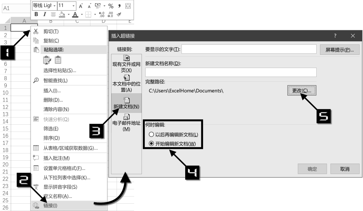The width and height of the screenshot is (363, 211).
Task: Expand font color dropdown arrow
Action: (x=82, y=14)
